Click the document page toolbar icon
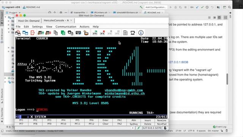Screen dimensions: 243x137 [x=125, y=33]
